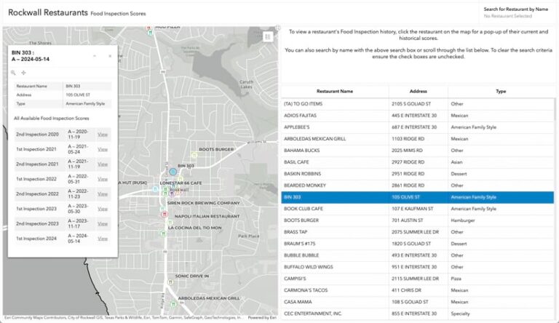Select the BASKIN ROBBINS row
This screenshot has width=559, height=323.
pyautogui.click(x=418, y=174)
